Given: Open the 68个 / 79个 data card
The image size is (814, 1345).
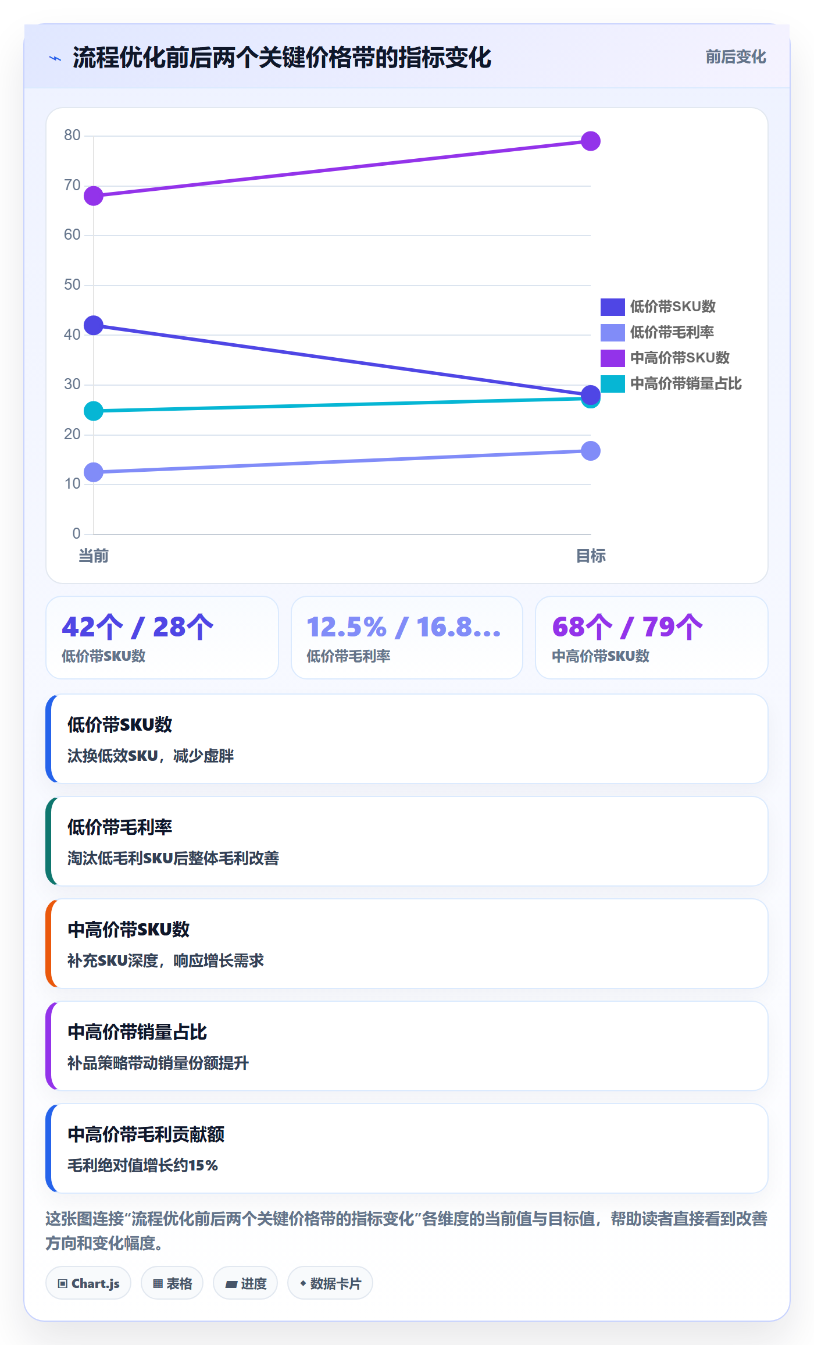Looking at the screenshot, I should [652, 638].
